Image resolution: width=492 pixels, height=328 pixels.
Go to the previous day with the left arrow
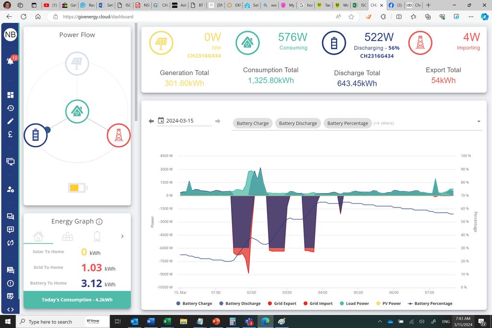(151, 121)
